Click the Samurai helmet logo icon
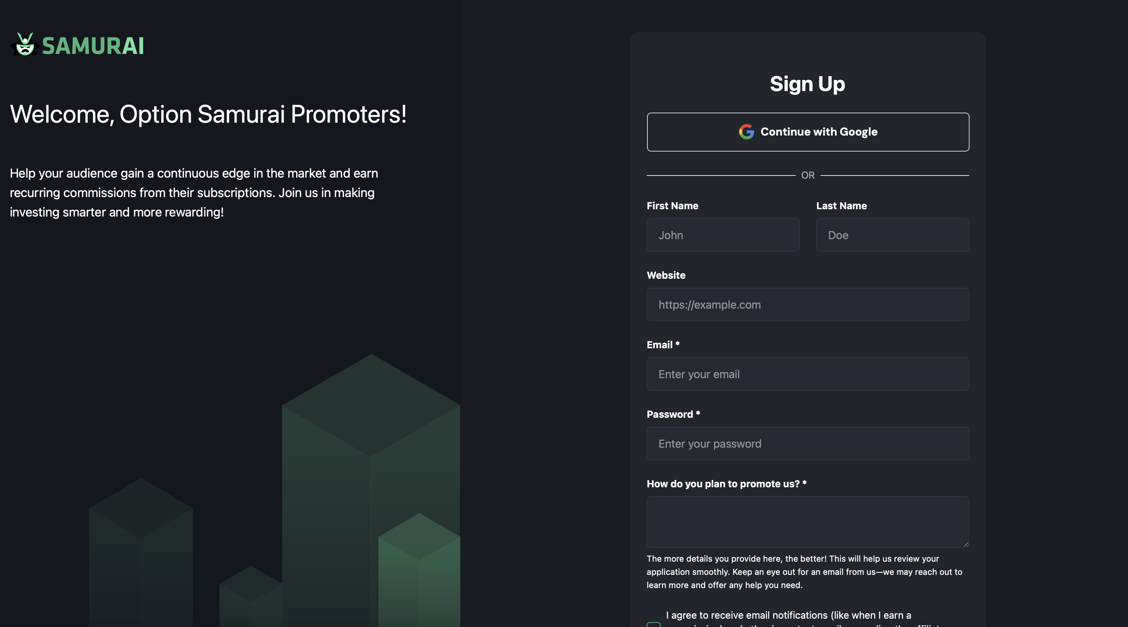 pos(25,44)
